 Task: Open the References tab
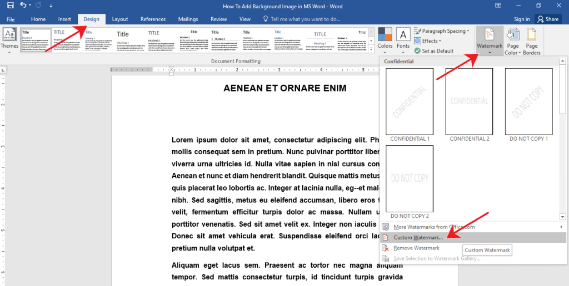(153, 19)
